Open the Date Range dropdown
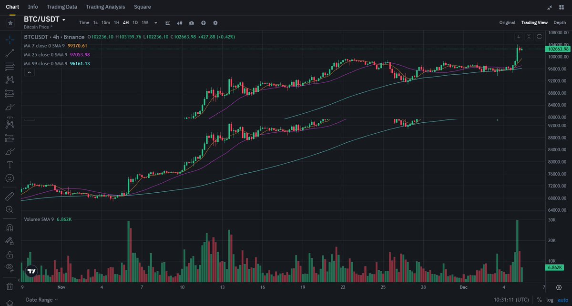 (42, 300)
